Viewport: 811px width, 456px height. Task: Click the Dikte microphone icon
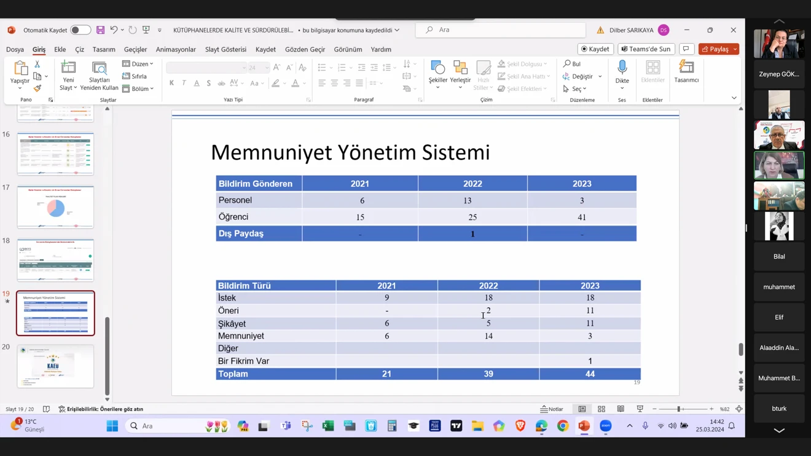tap(622, 72)
